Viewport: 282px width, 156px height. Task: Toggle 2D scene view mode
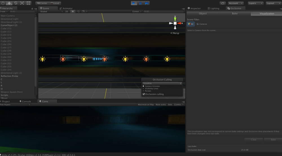coord(67,12)
